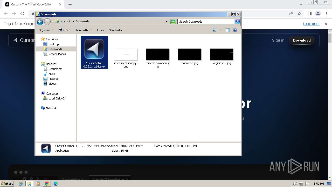Open a new Chrome tab

tap(70, 4)
